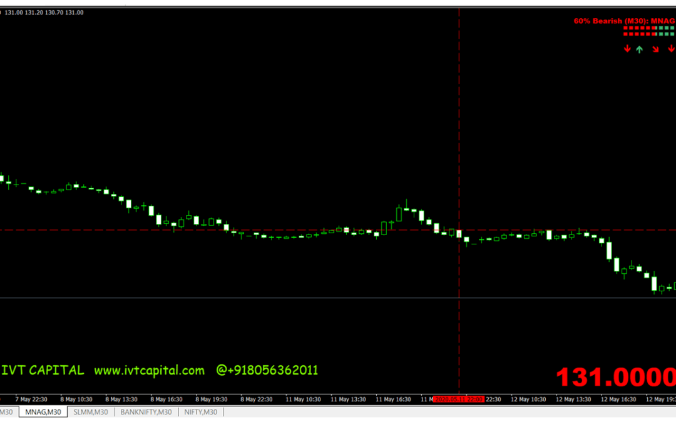
Task: Click the OHLC values "131.00 131.20 130.70 131.00"
Action: coord(44,13)
